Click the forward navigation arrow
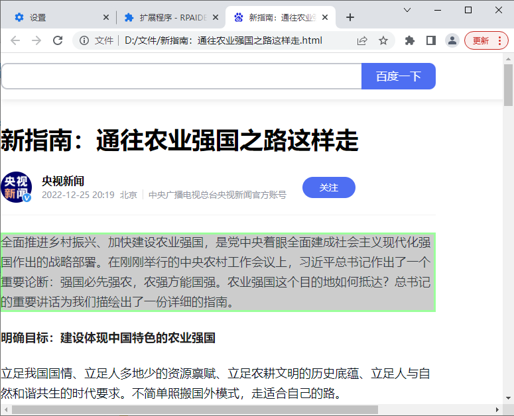Viewport: 514px width, 416px height. [36, 40]
